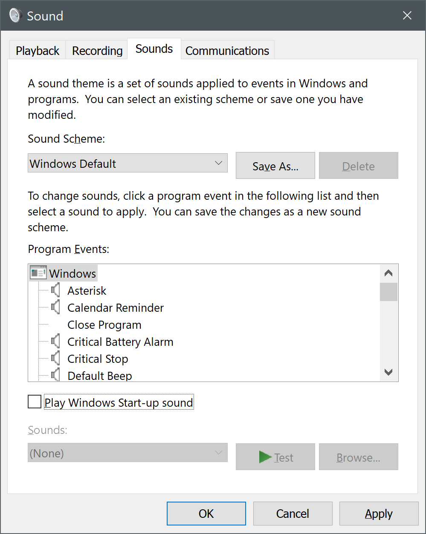Click the speaker icon beside Default Beep

point(55,375)
